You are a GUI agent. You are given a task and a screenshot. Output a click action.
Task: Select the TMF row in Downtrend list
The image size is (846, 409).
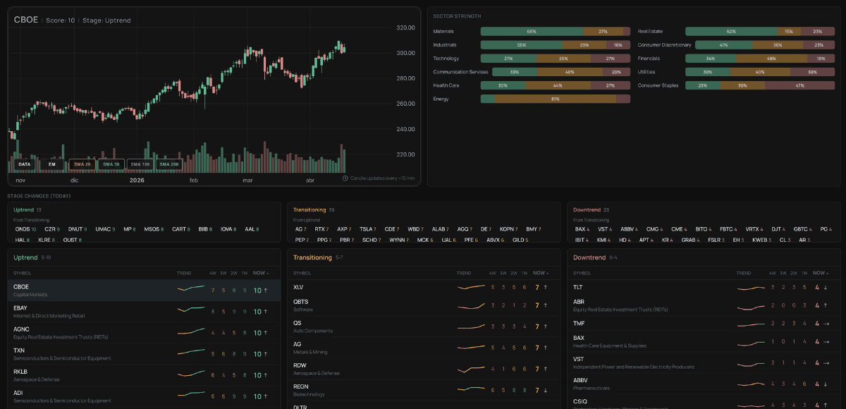click(x=704, y=324)
